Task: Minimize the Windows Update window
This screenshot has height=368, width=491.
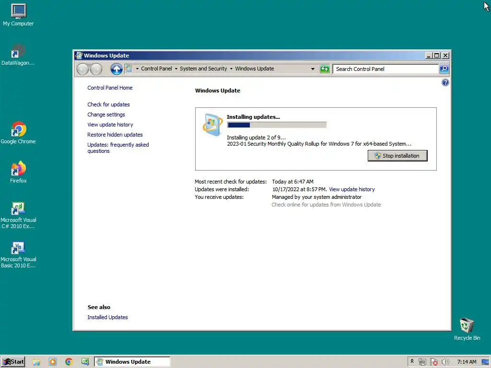Action: (x=429, y=56)
